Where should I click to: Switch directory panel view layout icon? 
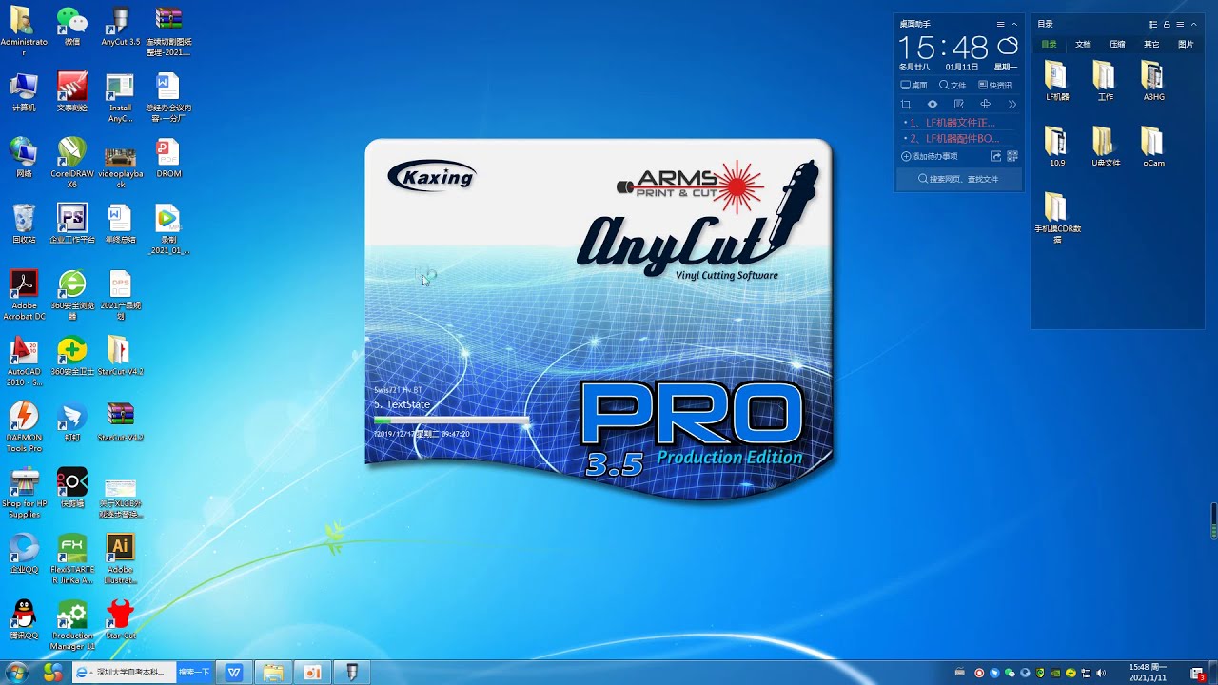[x=1153, y=25]
